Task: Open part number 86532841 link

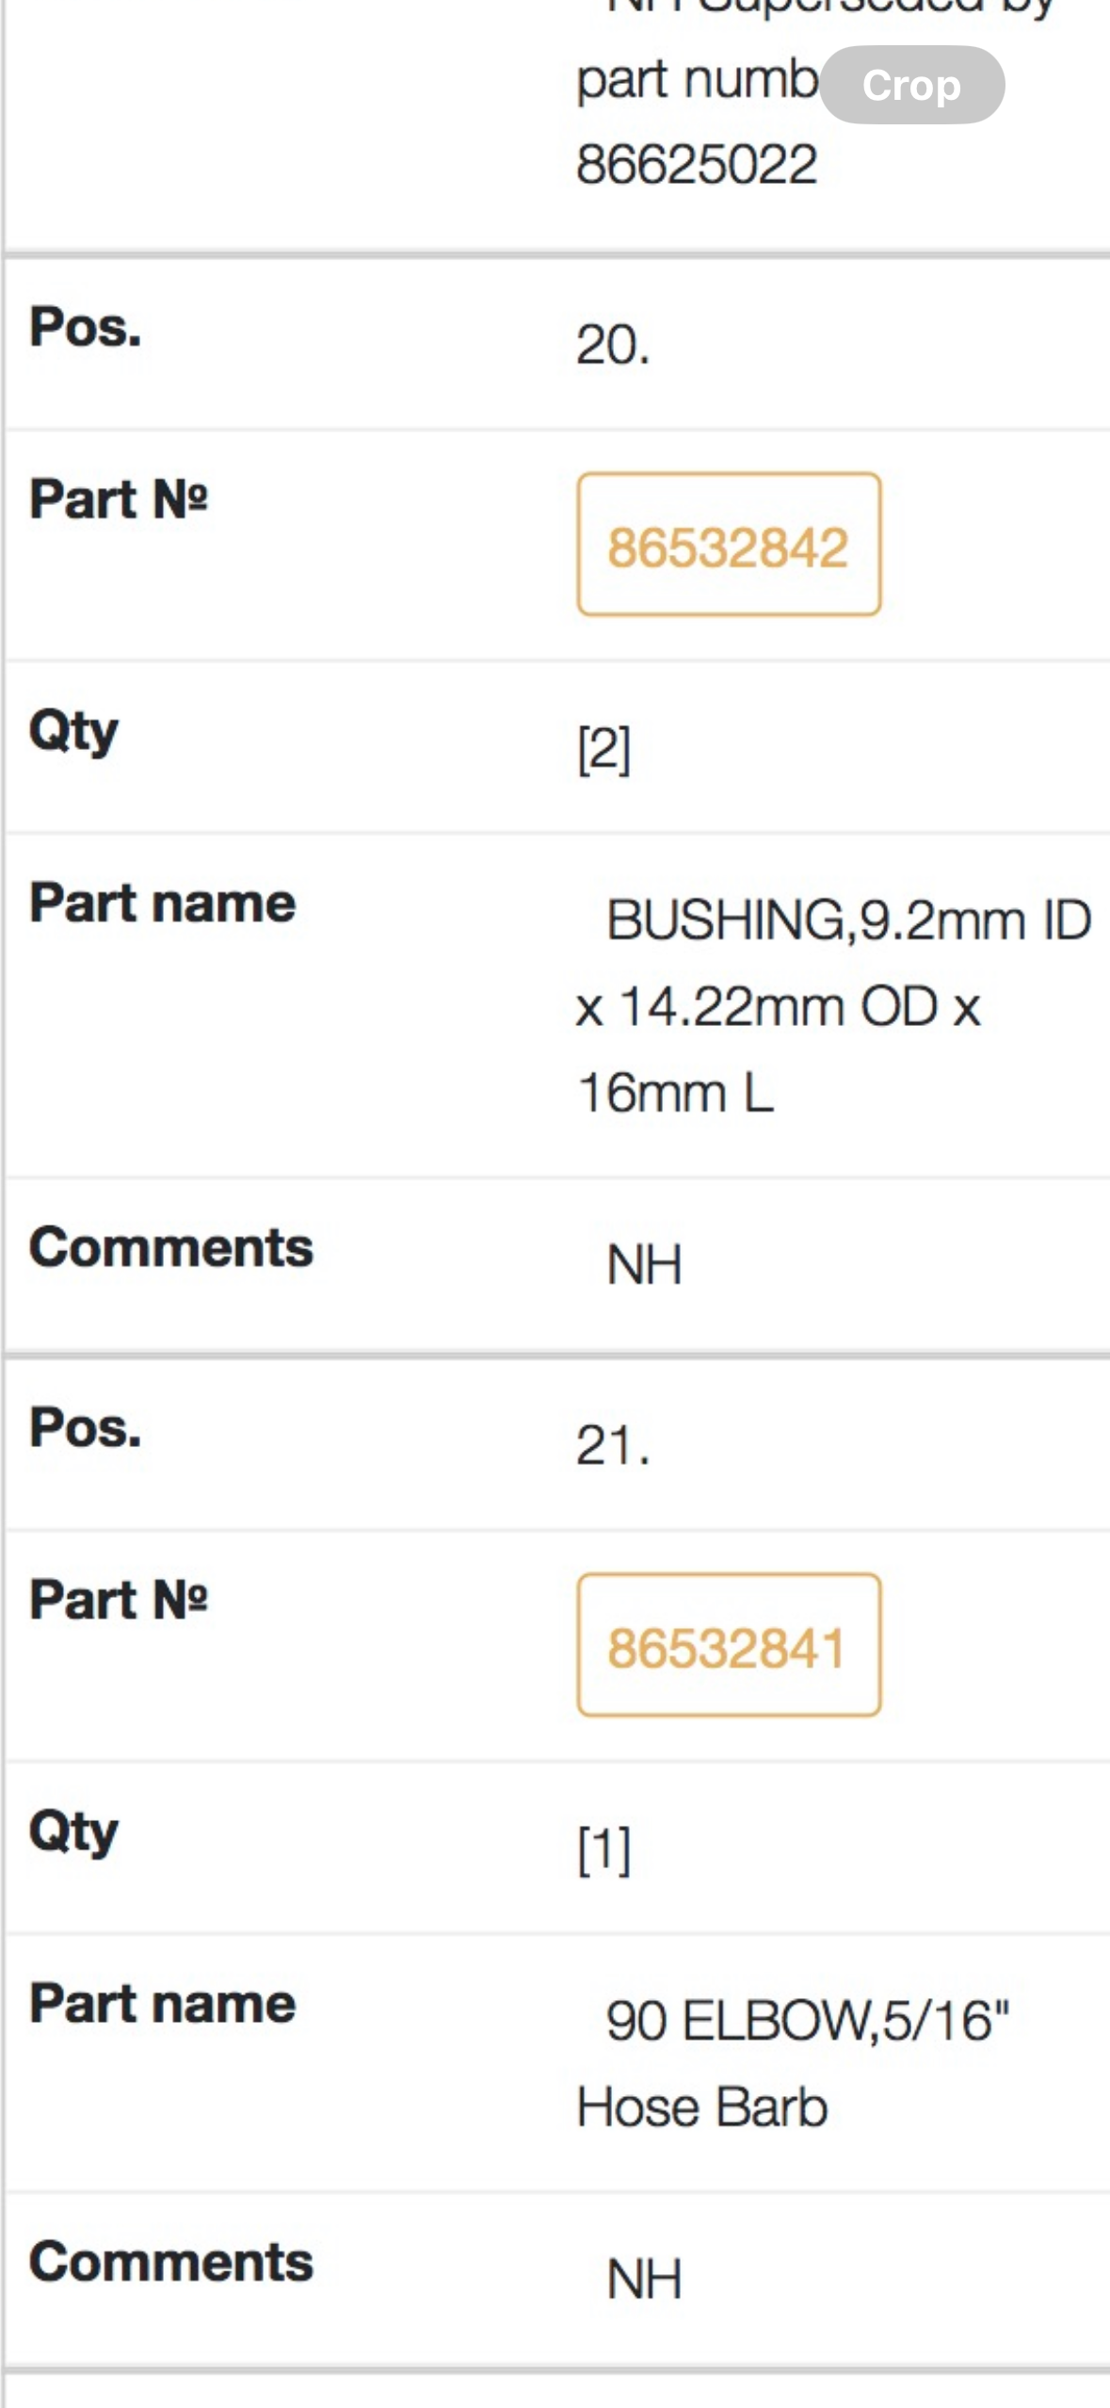Action: click(729, 1646)
